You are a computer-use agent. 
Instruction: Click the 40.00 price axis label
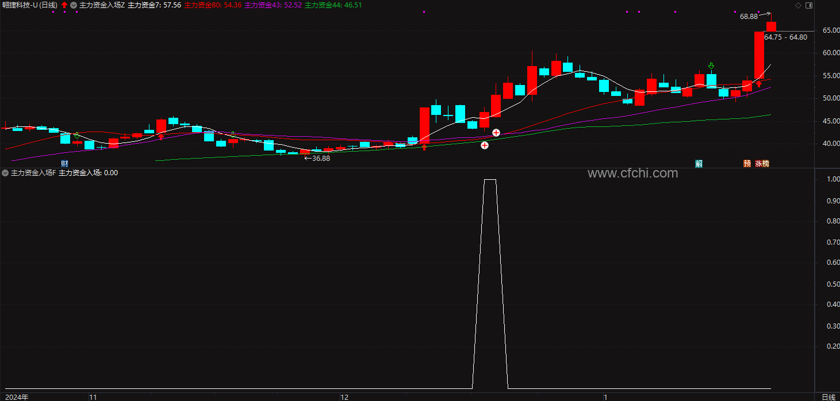click(x=831, y=144)
